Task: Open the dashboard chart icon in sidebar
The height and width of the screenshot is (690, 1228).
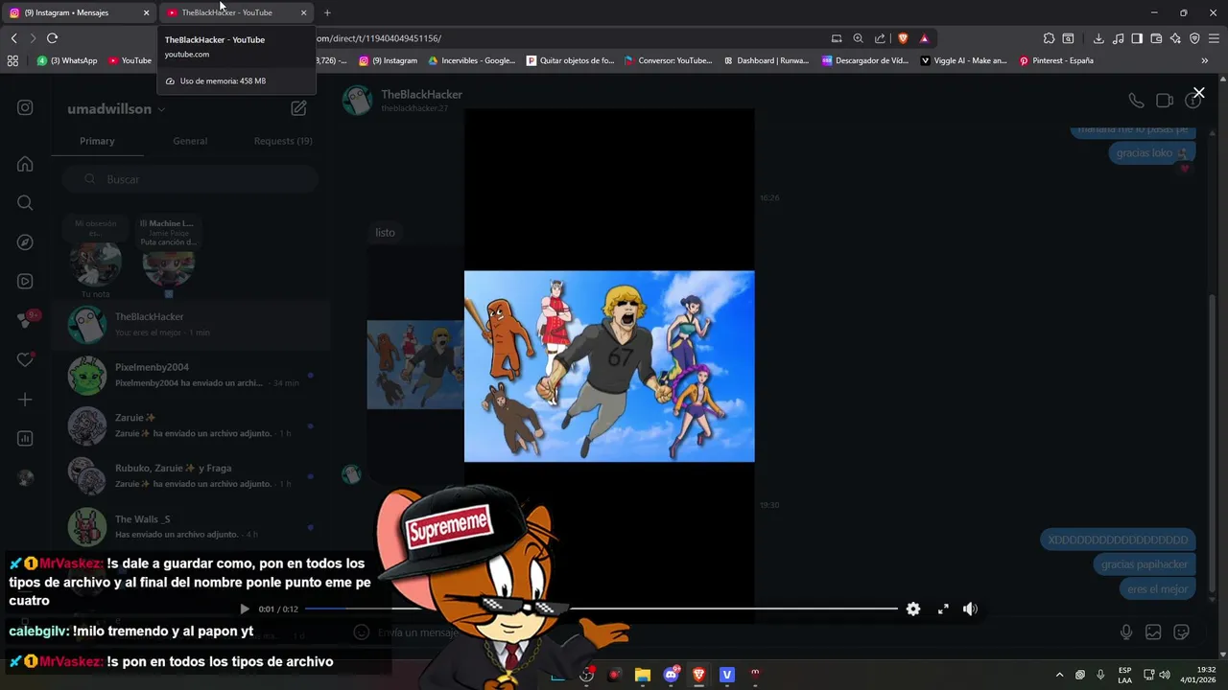Action: coord(25,439)
